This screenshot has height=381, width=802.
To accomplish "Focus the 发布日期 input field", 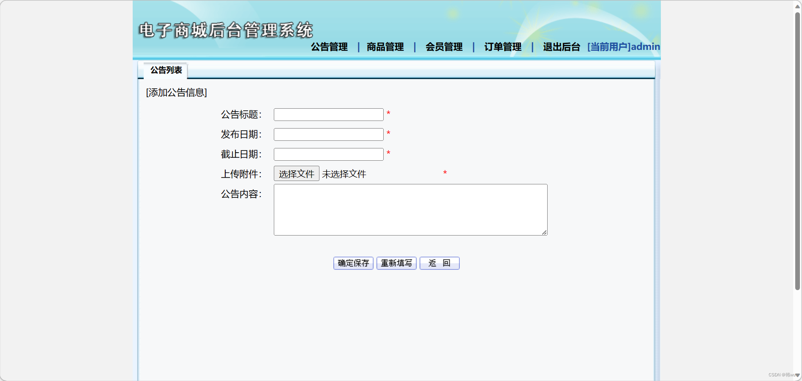I will (328, 134).
